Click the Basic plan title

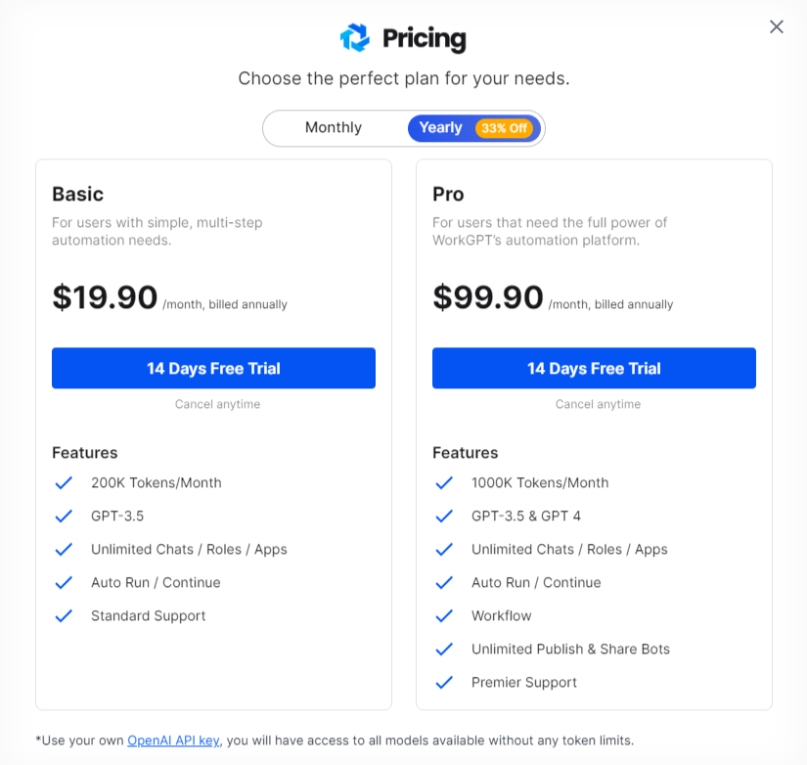[77, 194]
